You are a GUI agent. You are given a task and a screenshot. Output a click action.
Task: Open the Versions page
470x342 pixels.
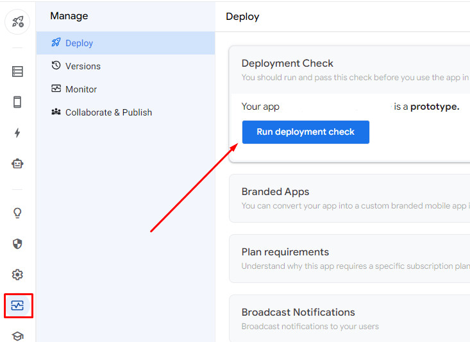[83, 66]
